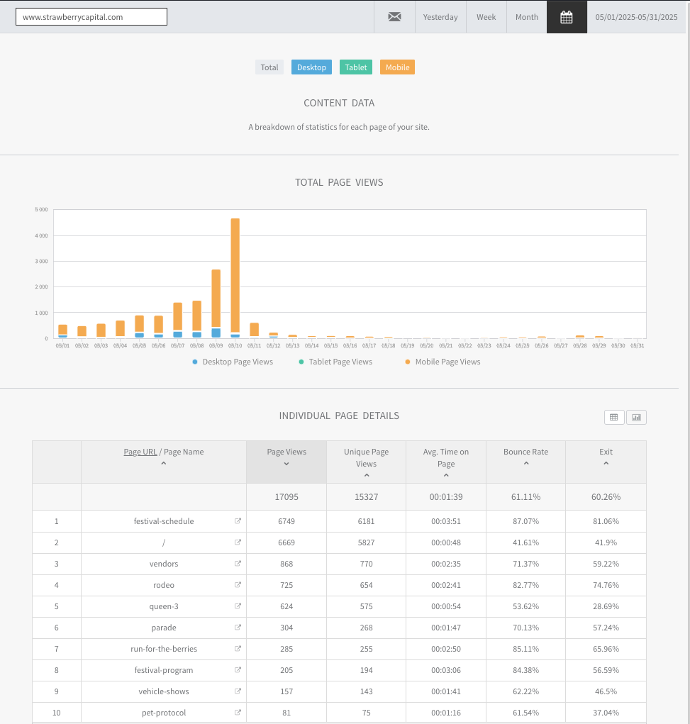Switch to bar chart view icon
The image size is (690, 724).
pyautogui.click(x=636, y=418)
